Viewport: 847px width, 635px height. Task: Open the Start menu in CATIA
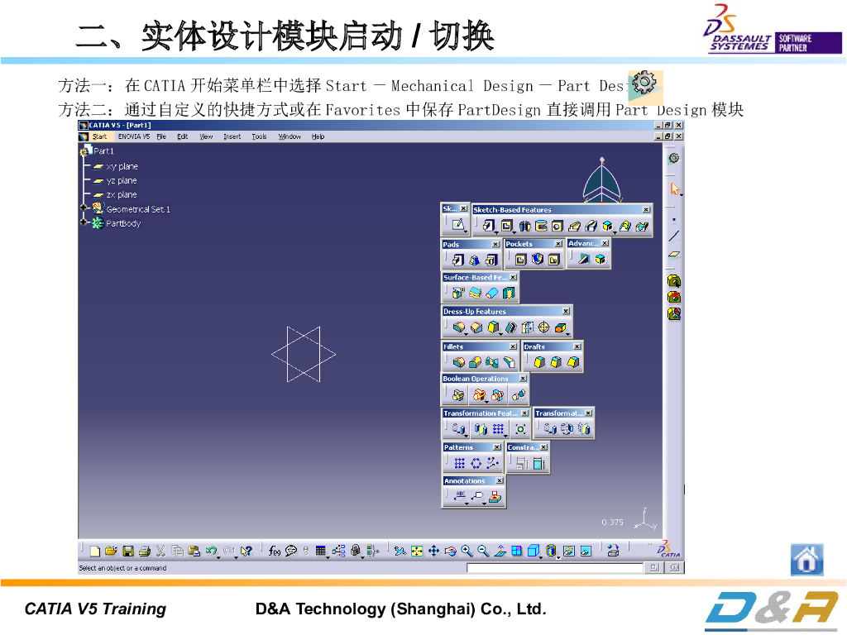pos(99,136)
